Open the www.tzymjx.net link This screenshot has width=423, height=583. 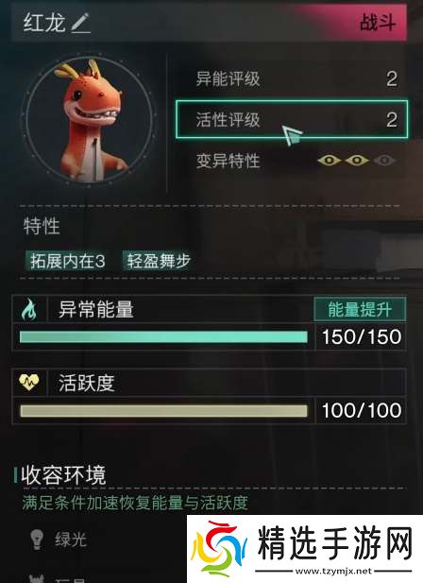pos(333,571)
